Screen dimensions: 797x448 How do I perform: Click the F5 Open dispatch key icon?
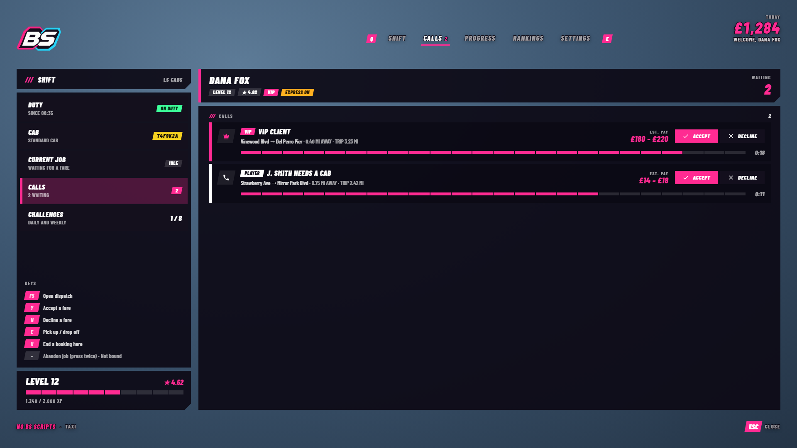[x=32, y=296]
